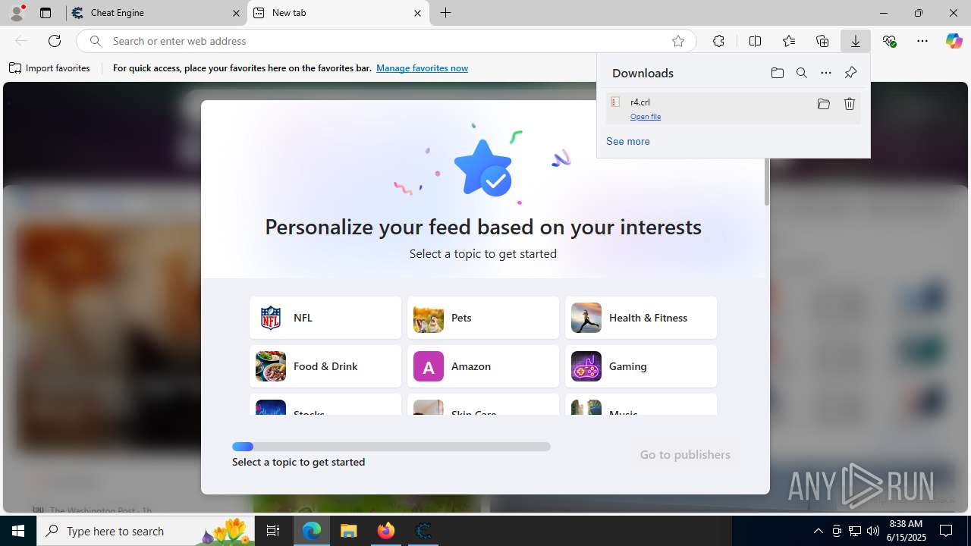
Task: Click the Go to publishers button
Action: tap(685, 455)
